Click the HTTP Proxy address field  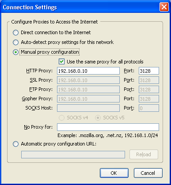(x=88, y=71)
